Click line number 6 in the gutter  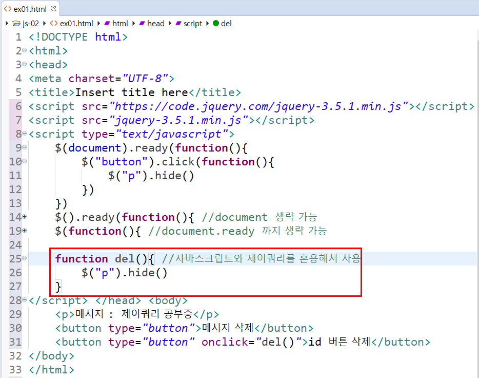click(x=18, y=106)
